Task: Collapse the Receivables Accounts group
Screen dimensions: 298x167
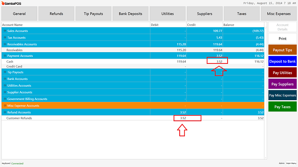Action: [5, 44]
